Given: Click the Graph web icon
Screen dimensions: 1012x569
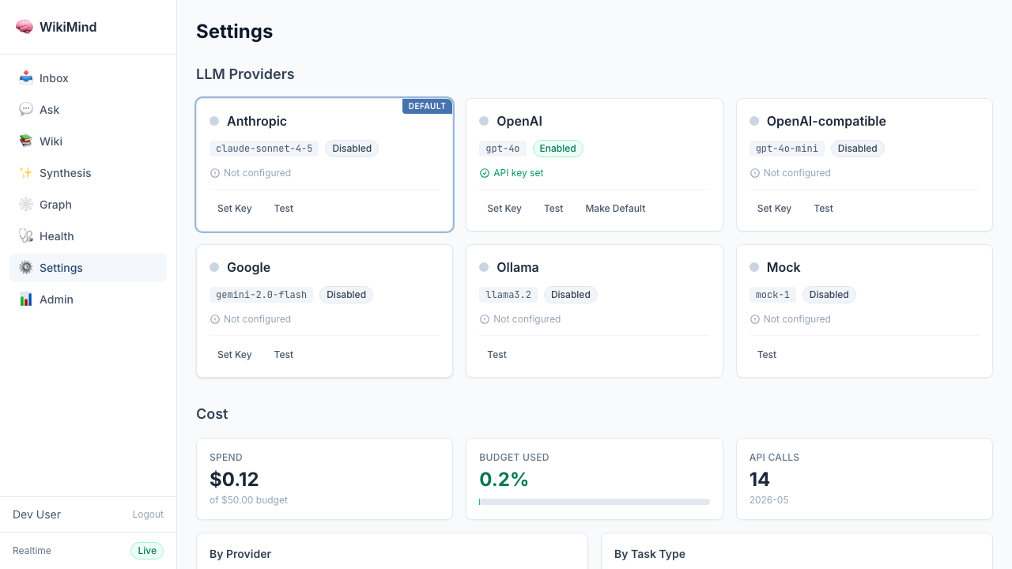Looking at the screenshot, I should tap(26, 205).
